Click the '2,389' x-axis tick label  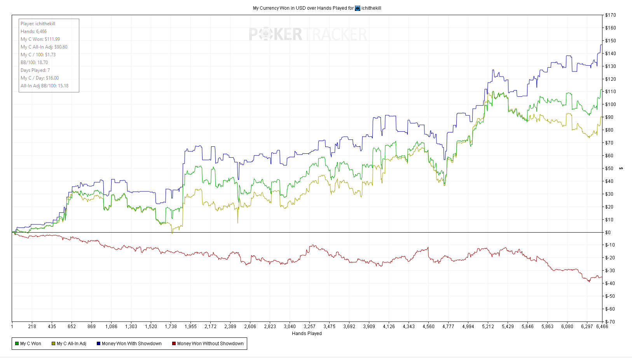230,327
